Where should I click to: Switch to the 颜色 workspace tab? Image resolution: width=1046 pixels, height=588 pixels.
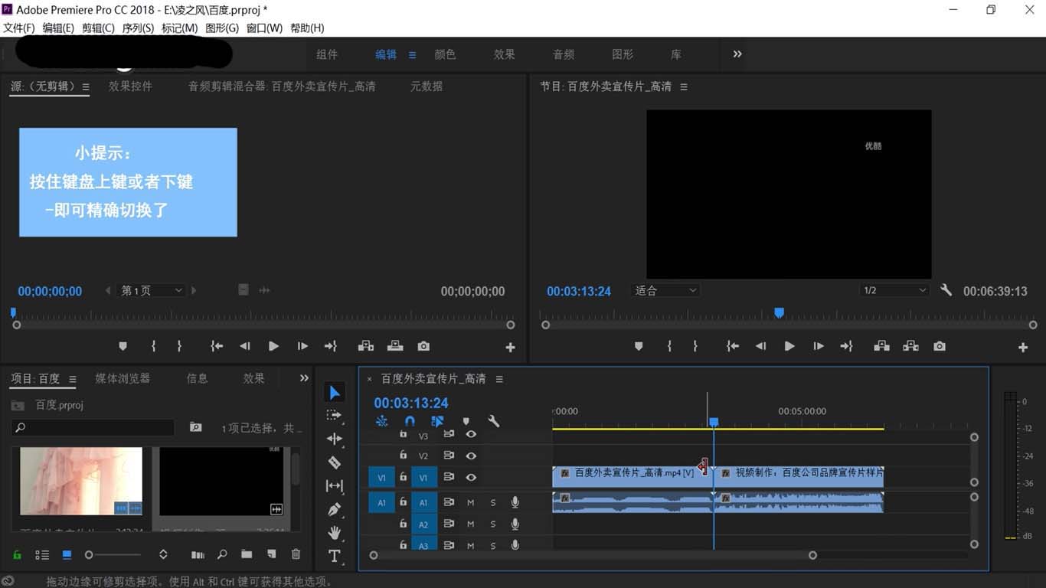[445, 54]
